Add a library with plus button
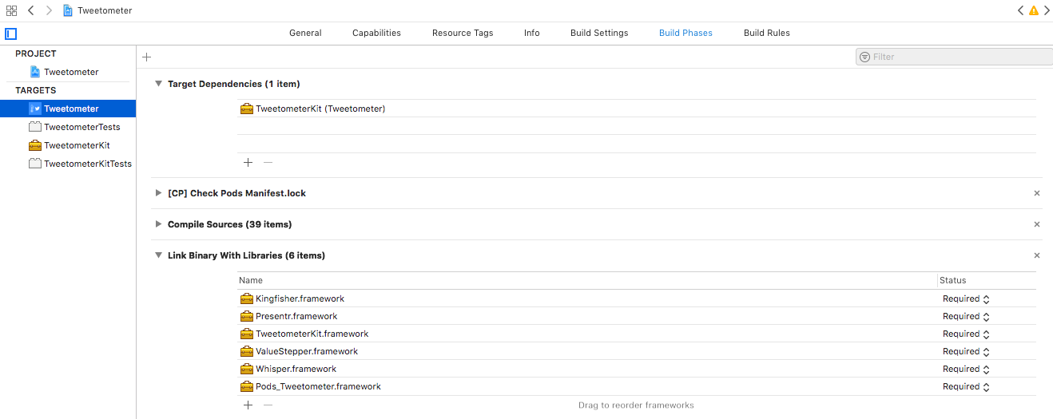Viewport: 1053px width, 419px height. pos(248,405)
